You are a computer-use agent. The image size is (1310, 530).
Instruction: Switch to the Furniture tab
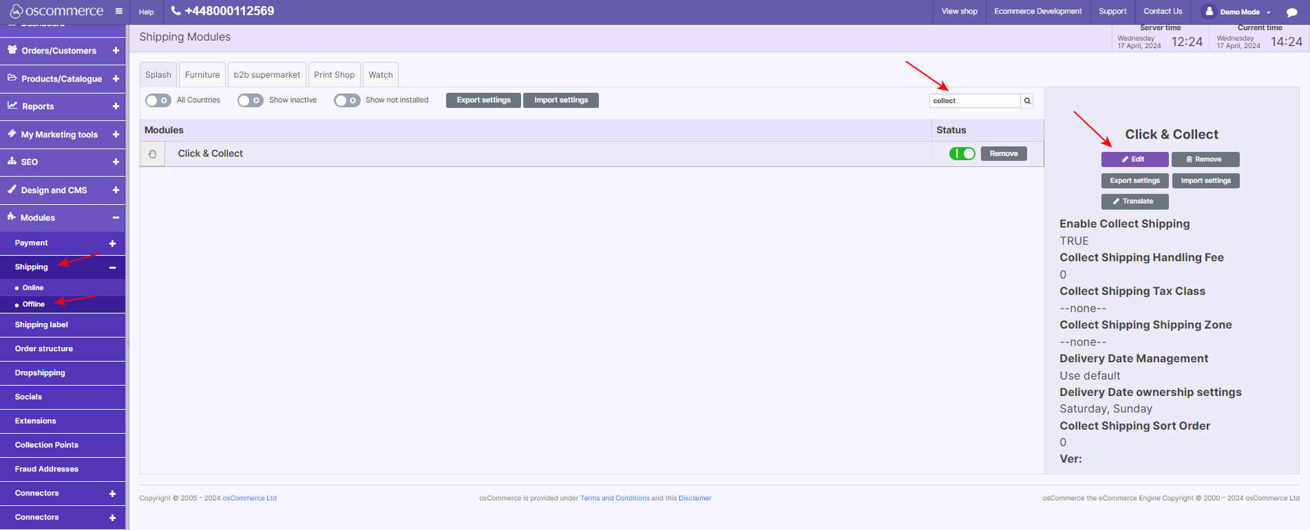tap(202, 74)
